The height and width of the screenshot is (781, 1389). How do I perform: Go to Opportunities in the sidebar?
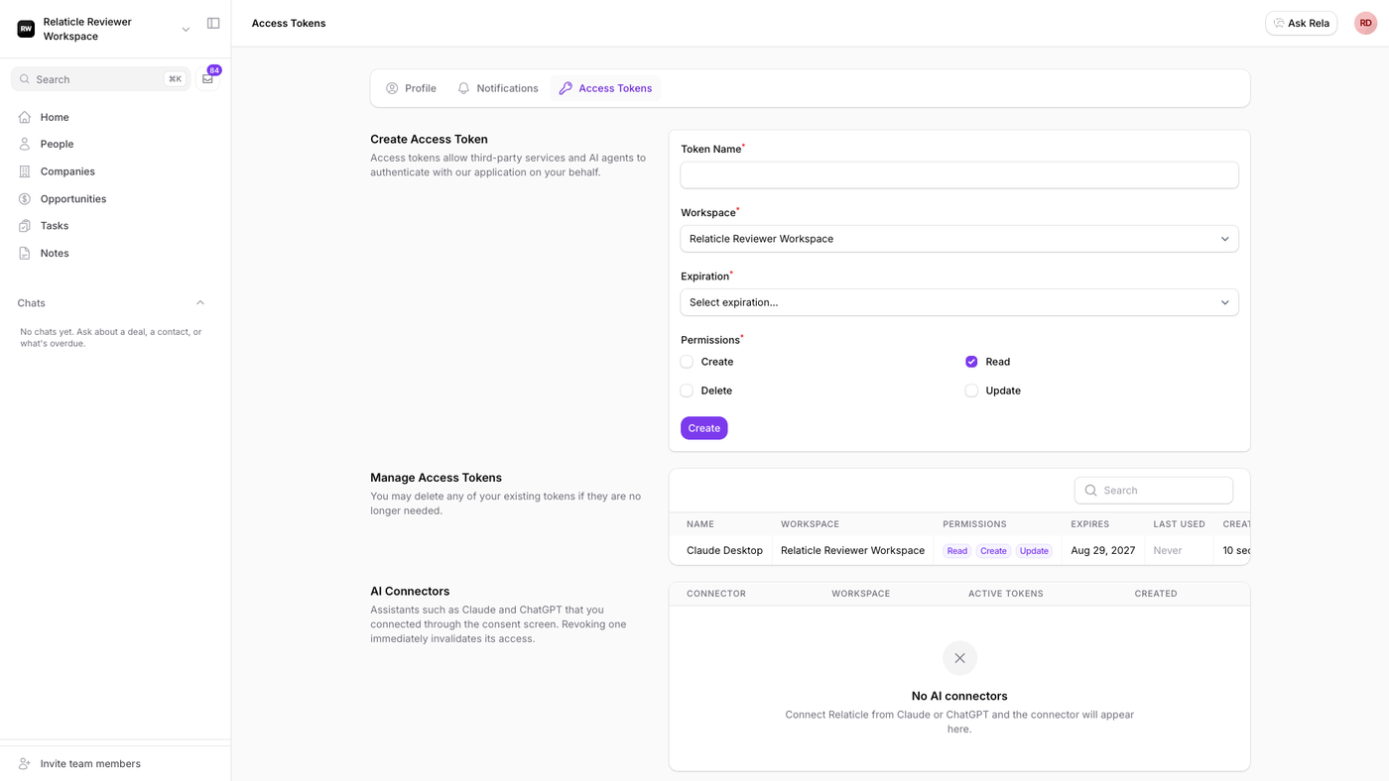point(73,198)
